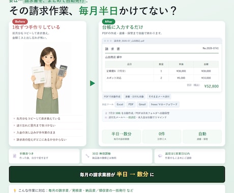Click the lightbulb icon beside こんな作業に対応

pos(15,190)
